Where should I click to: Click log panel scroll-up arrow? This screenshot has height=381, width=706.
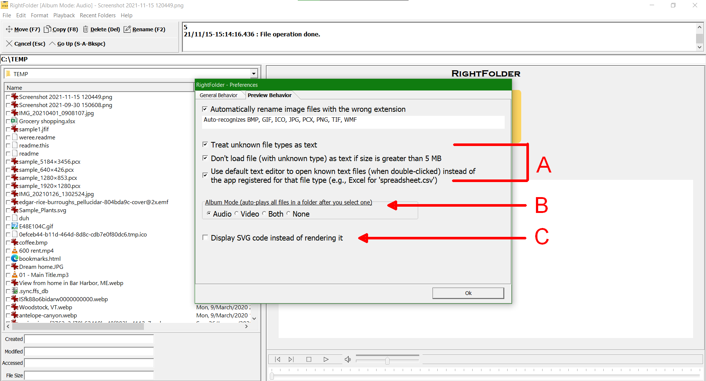pyautogui.click(x=699, y=27)
